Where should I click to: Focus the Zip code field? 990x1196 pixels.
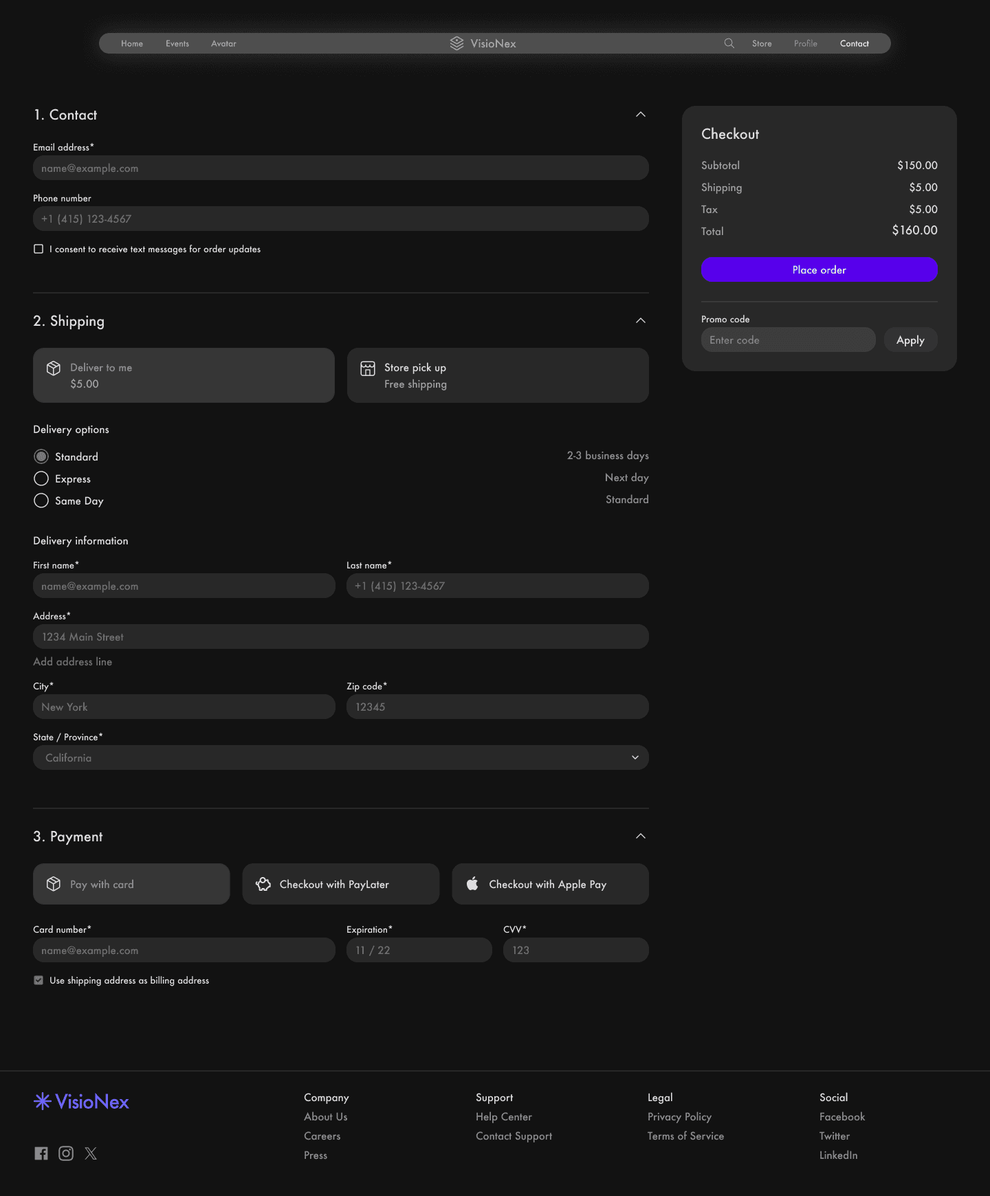click(498, 707)
